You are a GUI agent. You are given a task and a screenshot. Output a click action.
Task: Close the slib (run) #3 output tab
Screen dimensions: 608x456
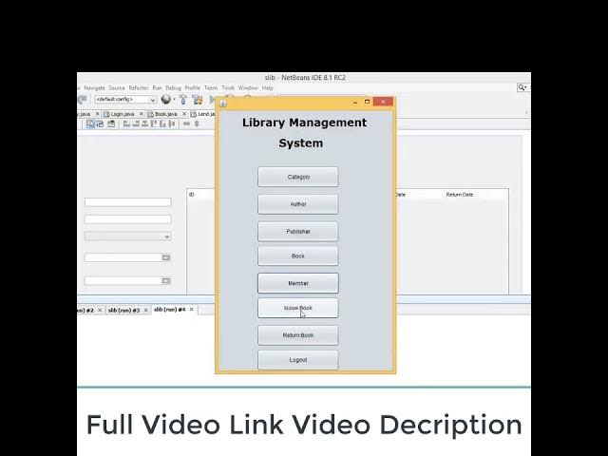coord(145,311)
